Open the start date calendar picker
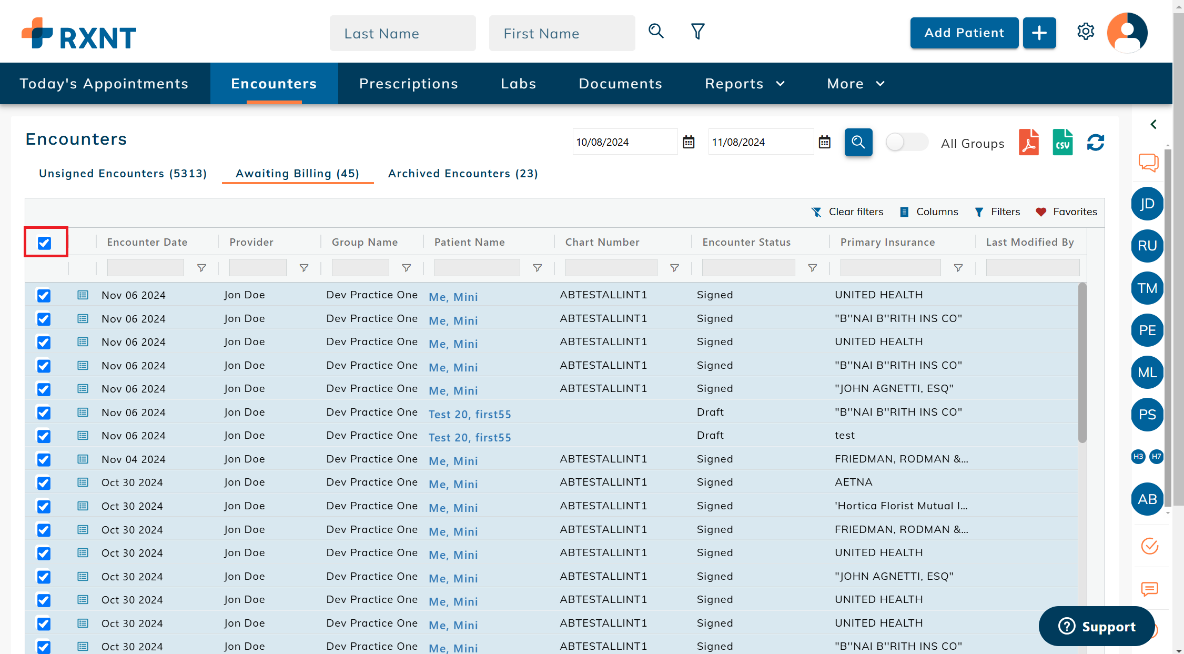 tap(689, 142)
